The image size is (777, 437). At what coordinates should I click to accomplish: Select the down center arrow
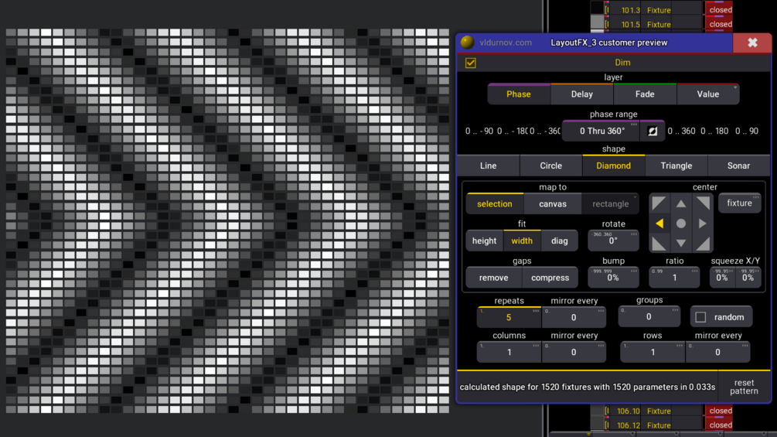[x=681, y=244]
